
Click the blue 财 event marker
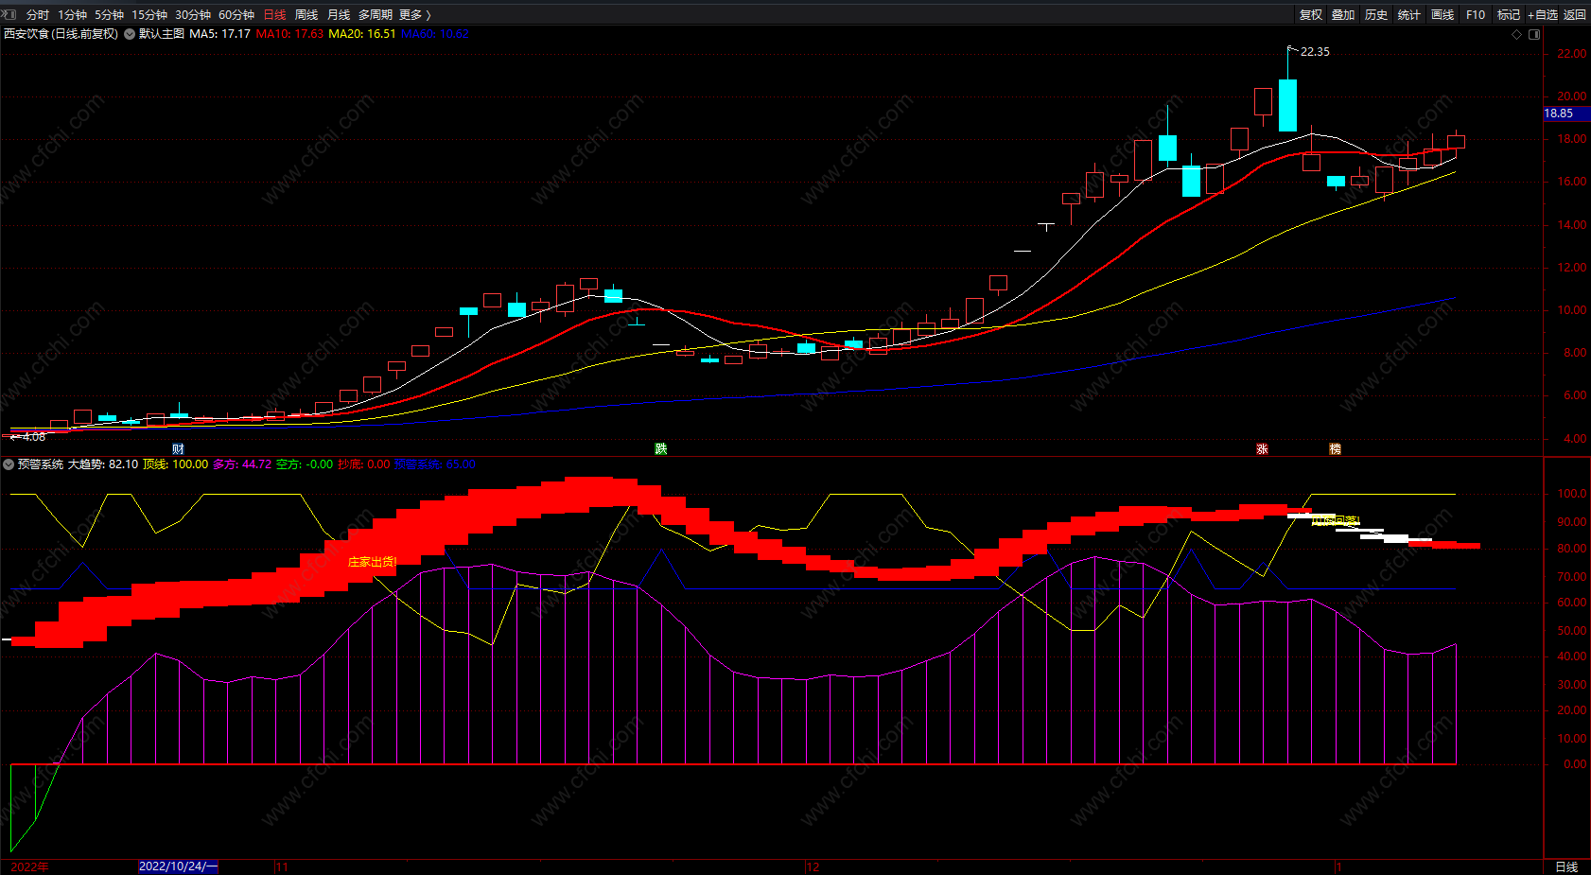click(x=178, y=448)
